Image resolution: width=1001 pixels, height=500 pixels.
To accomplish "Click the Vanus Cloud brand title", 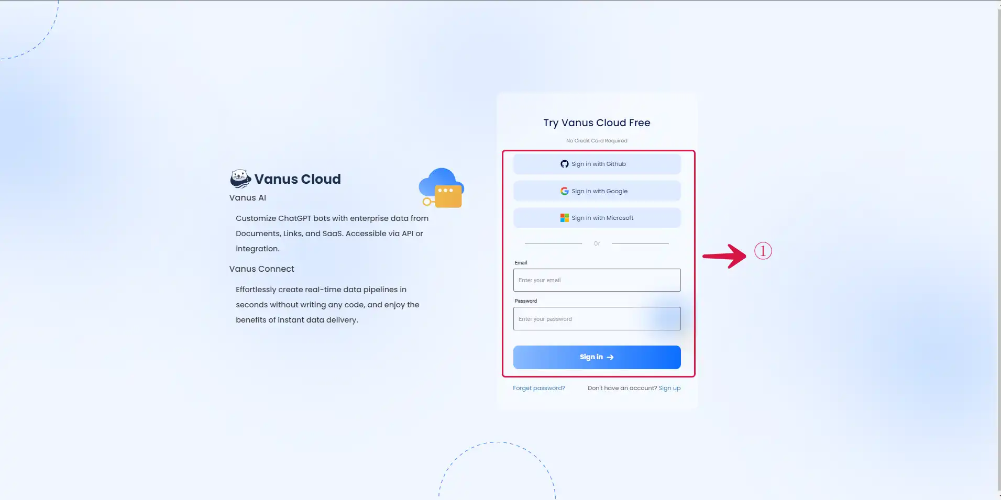I will point(298,179).
